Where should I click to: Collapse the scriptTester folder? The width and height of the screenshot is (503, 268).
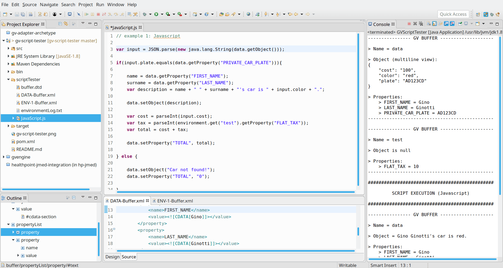click(x=8, y=79)
